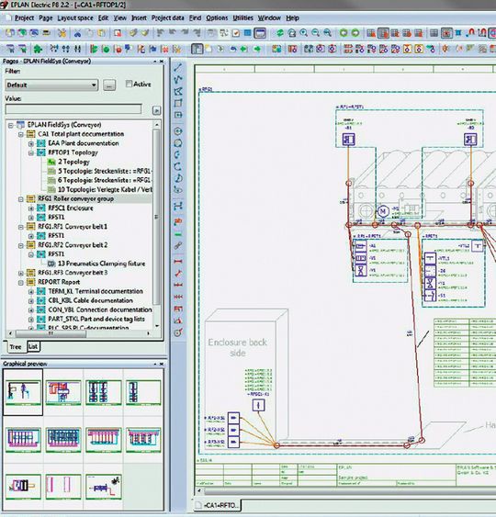The image size is (496, 517).
Task: Click the green Update/refresh icon
Action: coord(280,33)
